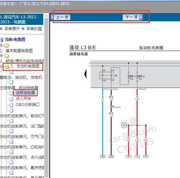
Task: Click the 当前:电路图 link
Action: tap(15, 40)
